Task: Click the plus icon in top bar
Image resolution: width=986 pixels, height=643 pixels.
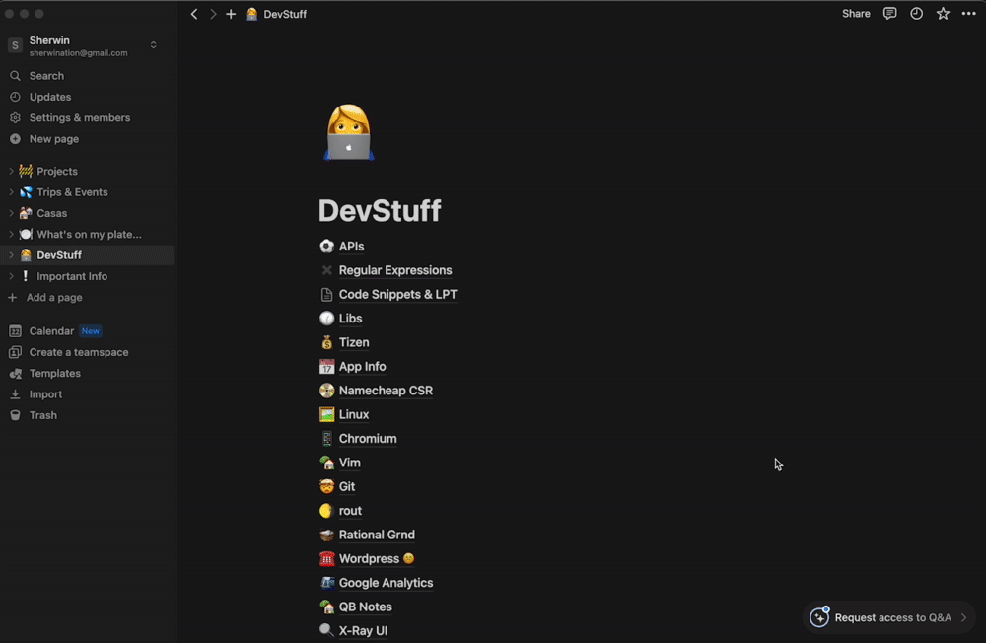Action: point(231,14)
